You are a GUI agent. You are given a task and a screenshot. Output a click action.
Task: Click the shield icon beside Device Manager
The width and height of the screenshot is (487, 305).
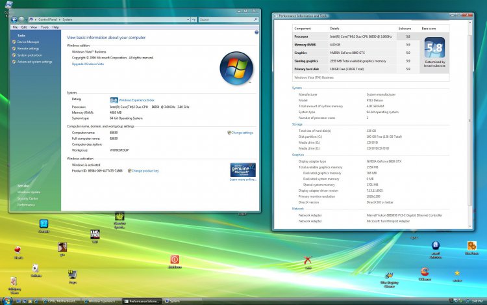[14, 42]
